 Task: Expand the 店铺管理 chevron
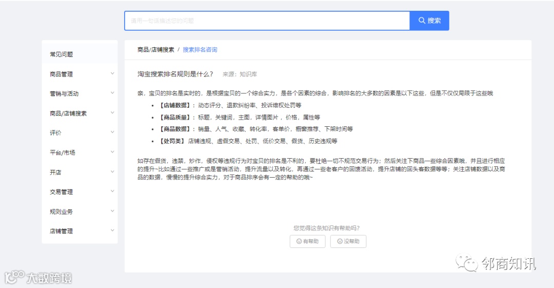pos(112,231)
